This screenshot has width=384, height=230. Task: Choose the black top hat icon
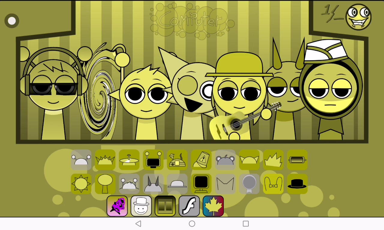click(297, 184)
